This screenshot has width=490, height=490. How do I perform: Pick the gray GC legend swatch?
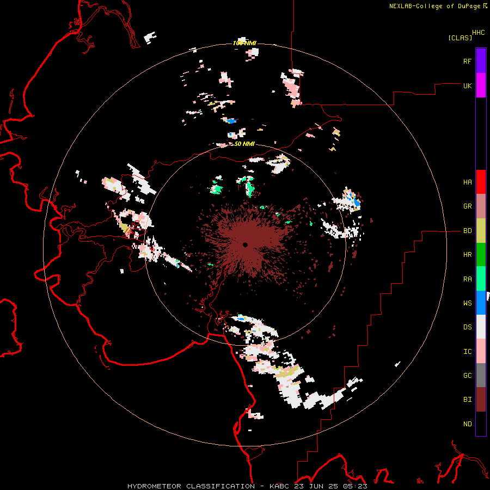(481, 375)
